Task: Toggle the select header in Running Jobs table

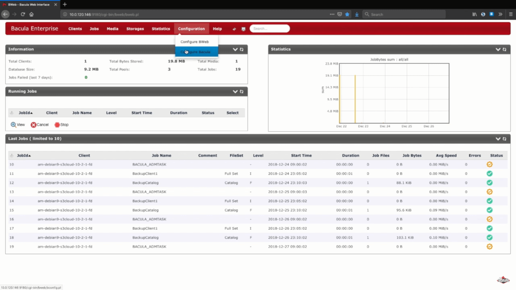Action: tap(232, 112)
